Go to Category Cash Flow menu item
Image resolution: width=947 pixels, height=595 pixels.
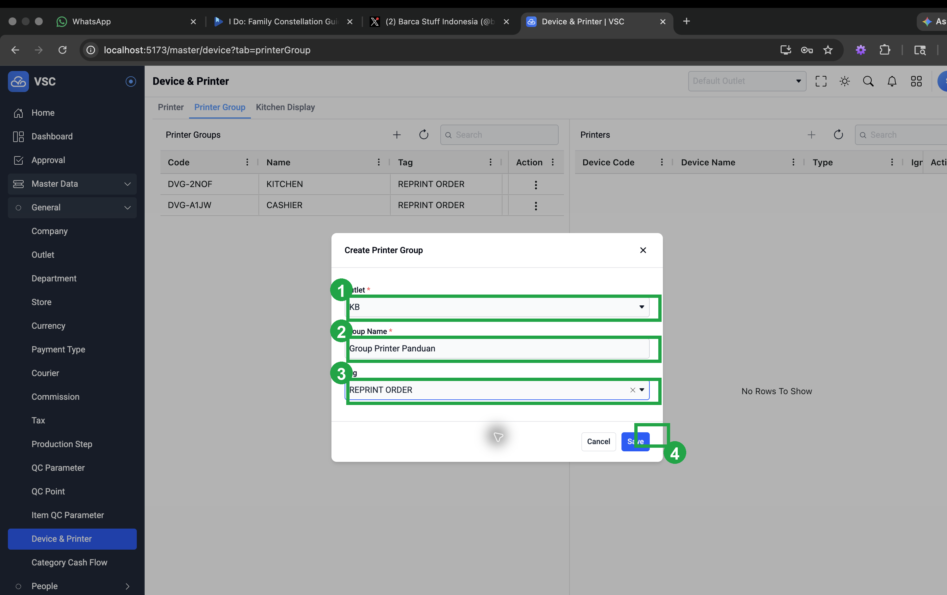click(69, 562)
